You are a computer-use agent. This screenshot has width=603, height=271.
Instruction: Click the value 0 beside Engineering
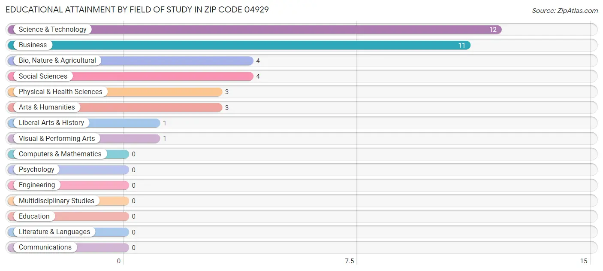click(133, 186)
